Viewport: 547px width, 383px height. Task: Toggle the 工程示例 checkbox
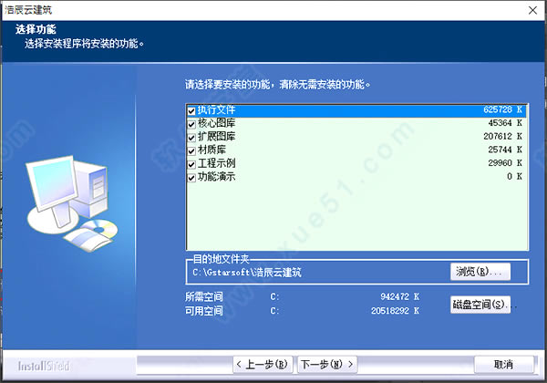(x=191, y=164)
